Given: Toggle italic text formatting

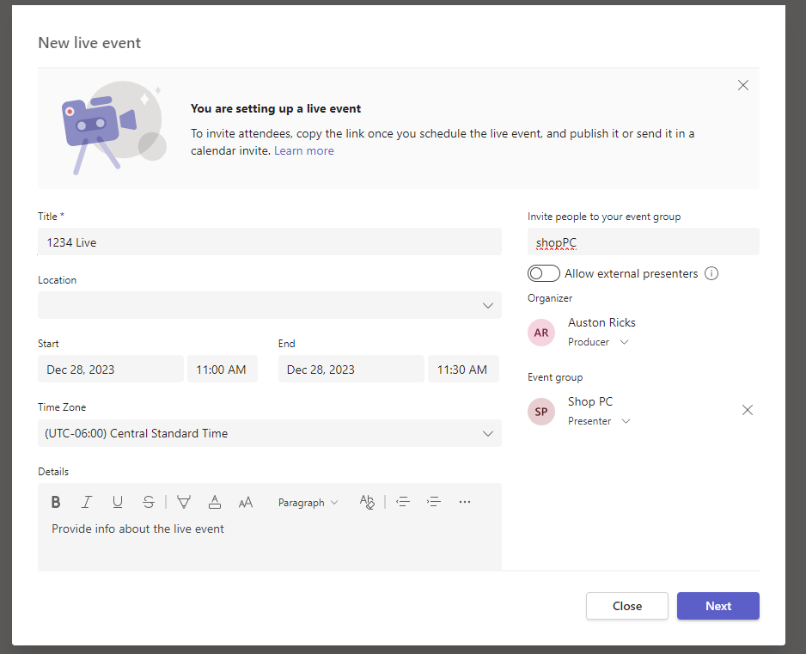Looking at the screenshot, I should pos(86,502).
